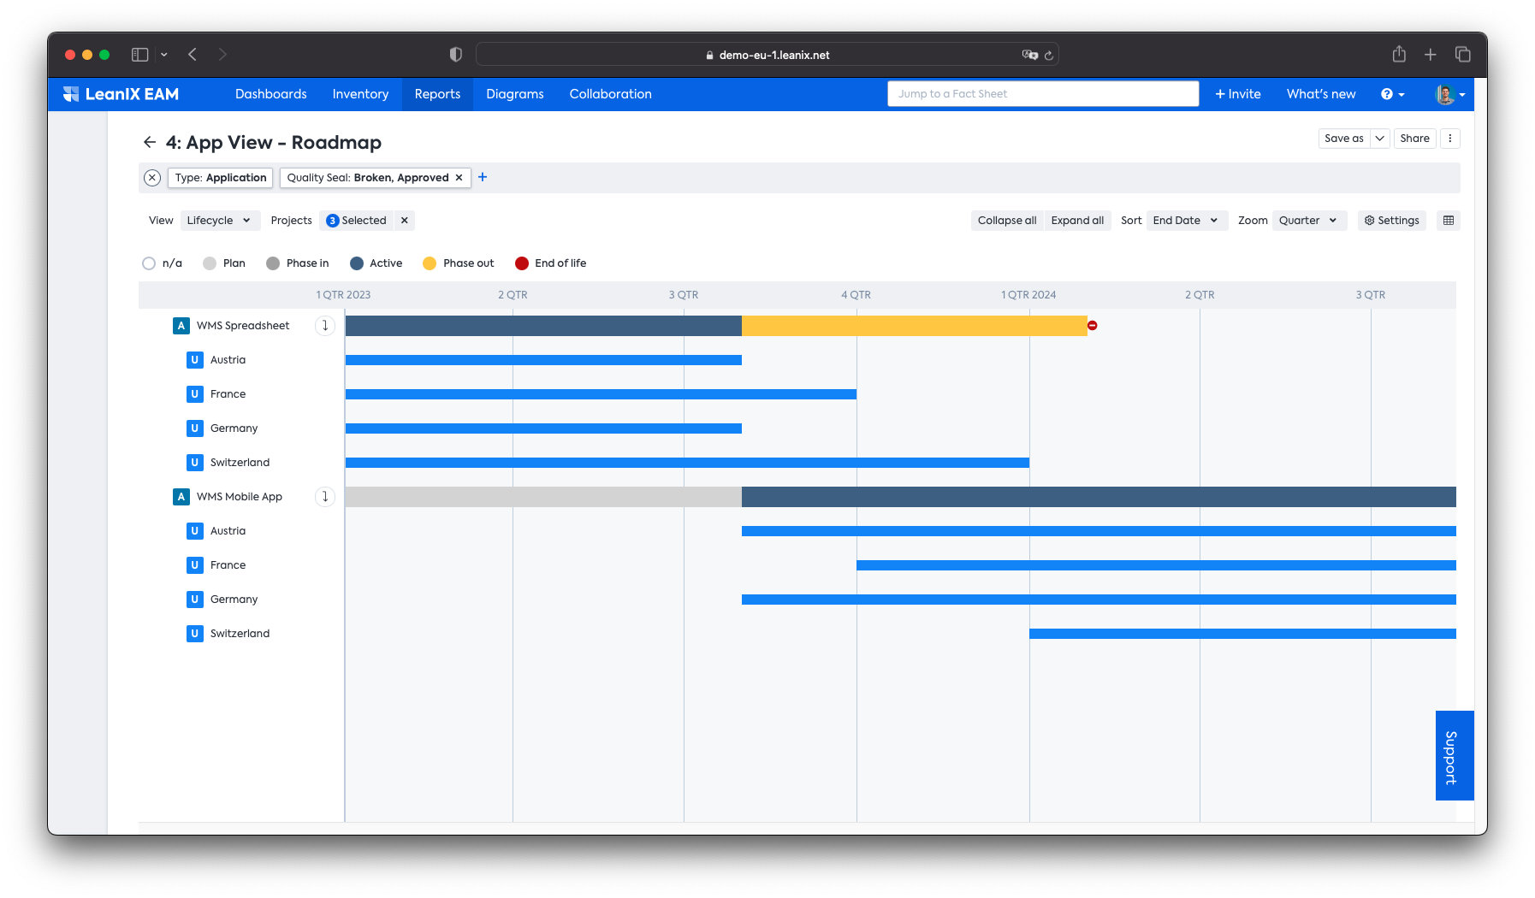Viewport: 1535px width, 898px height.
Task: Click the WMS Spreadsheet Phase out bar
Action: pos(915,326)
